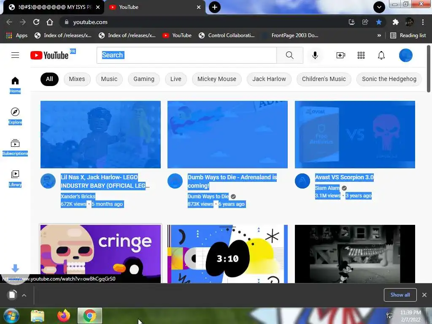
Task: Open the Reading list
Action: [408, 35]
